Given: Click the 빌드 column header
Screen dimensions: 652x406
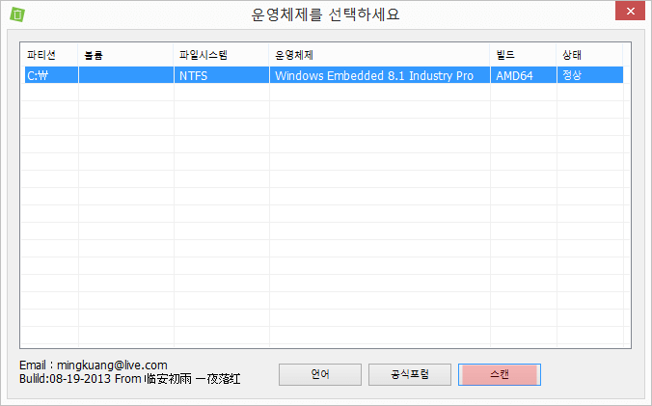Looking at the screenshot, I should tap(524, 55).
